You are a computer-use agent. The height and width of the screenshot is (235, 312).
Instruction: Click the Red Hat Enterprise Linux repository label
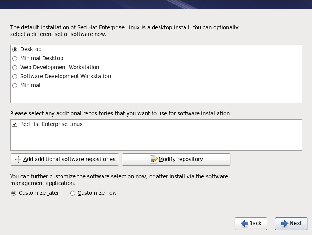click(51, 124)
